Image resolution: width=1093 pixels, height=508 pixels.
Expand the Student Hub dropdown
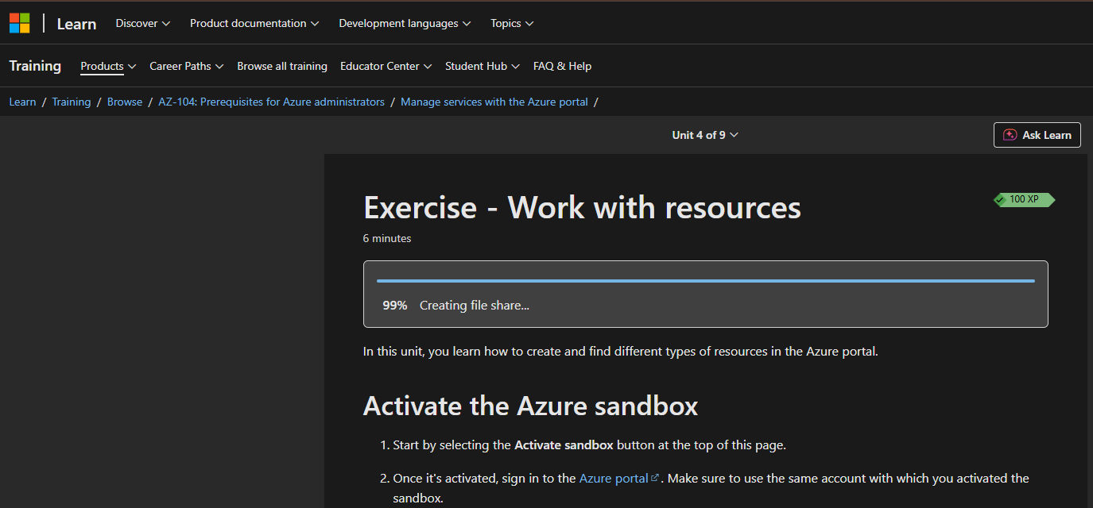pyautogui.click(x=483, y=66)
